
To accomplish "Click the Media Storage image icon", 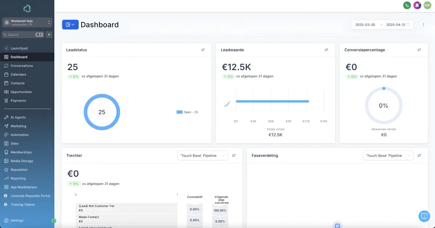I will [6, 161].
